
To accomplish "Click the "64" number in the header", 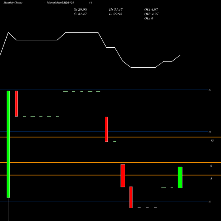I will [x=90, y=3].
